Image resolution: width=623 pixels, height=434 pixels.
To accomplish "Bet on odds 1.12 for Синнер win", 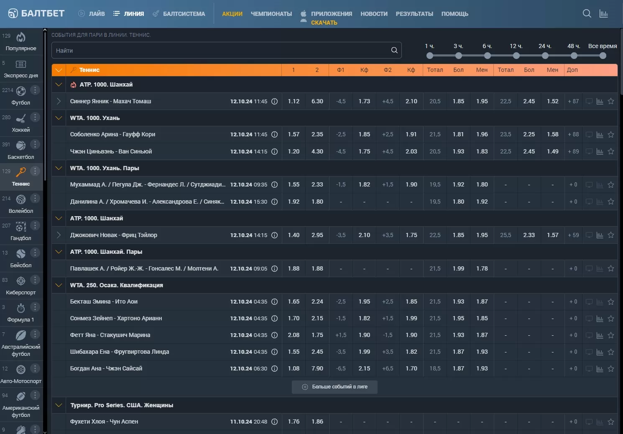I will pyautogui.click(x=294, y=101).
